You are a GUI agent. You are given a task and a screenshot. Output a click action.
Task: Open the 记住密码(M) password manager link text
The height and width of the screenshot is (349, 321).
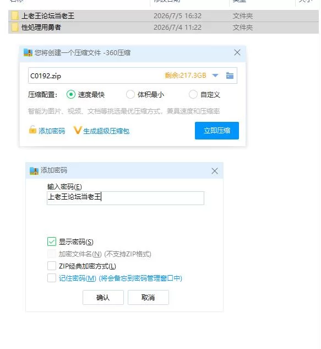pos(120,278)
